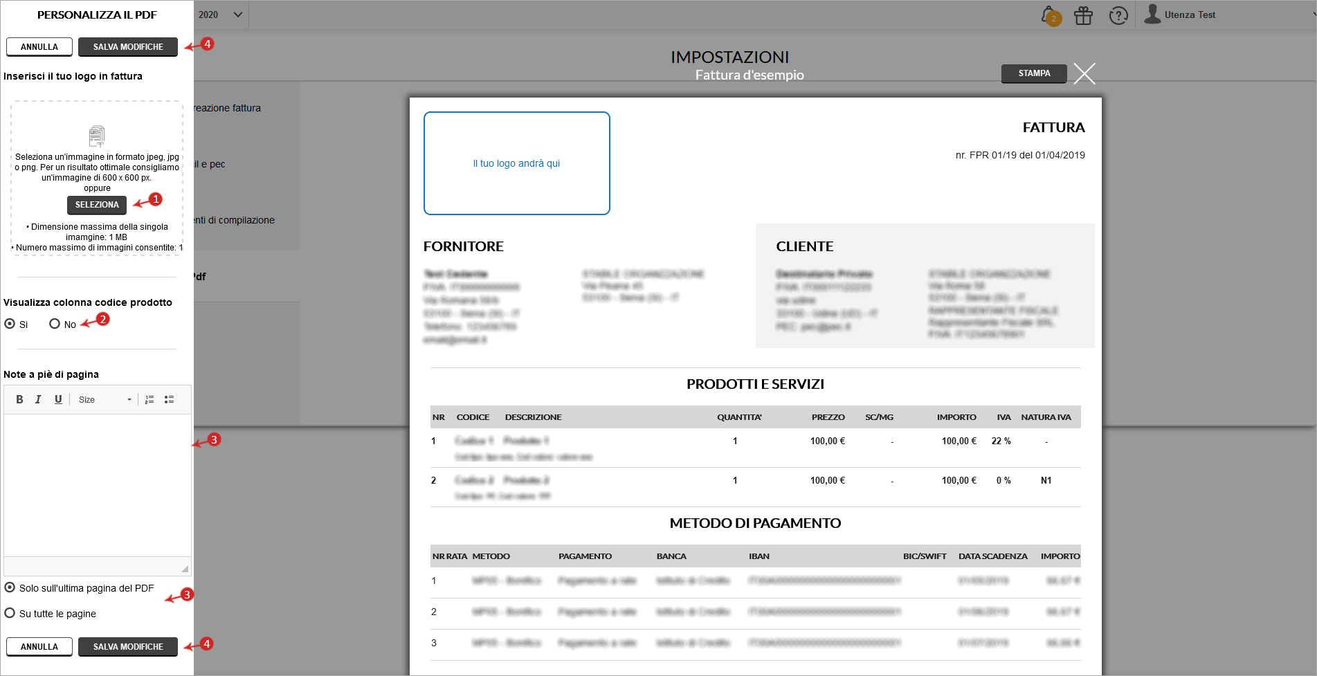
Task: Click the DATA SCADENZA column header
Action: tap(992, 556)
